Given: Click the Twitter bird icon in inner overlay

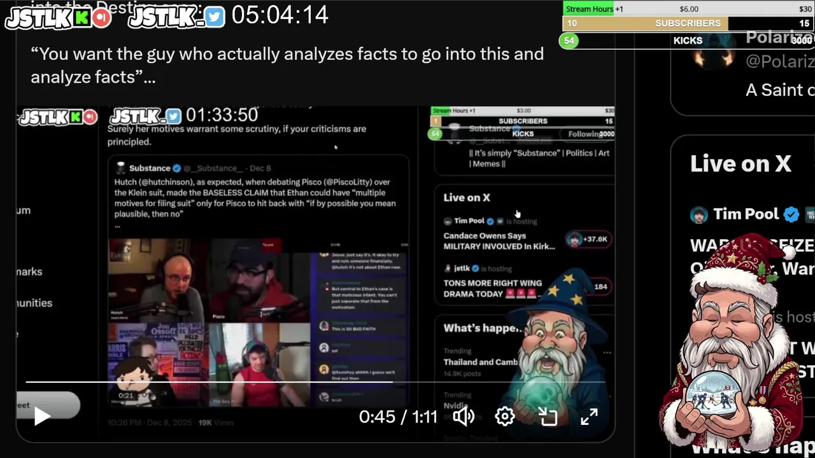Looking at the screenshot, I should point(174,116).
